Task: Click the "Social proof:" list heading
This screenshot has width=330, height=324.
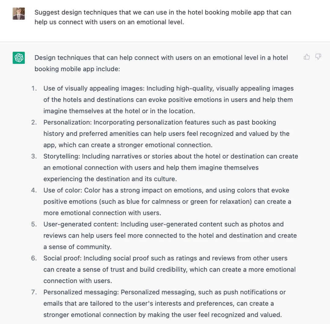Action: [63, 258]
